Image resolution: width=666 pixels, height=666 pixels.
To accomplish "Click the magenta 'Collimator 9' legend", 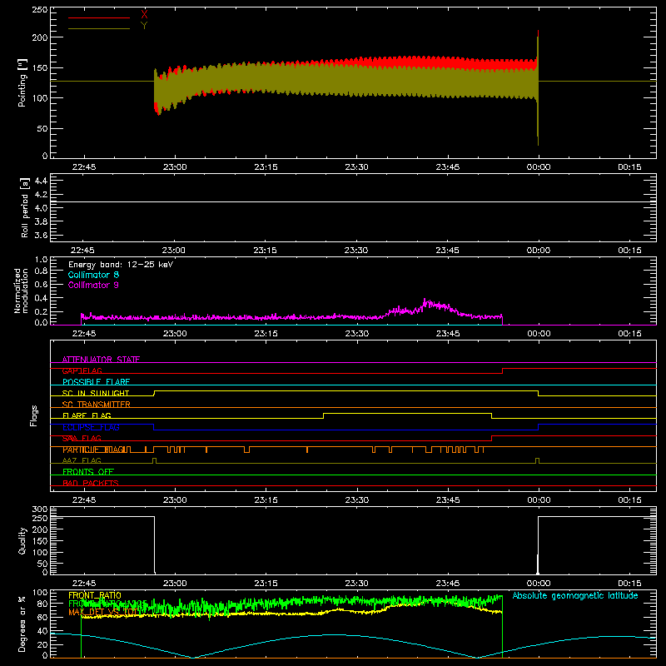I will (93, 285).
